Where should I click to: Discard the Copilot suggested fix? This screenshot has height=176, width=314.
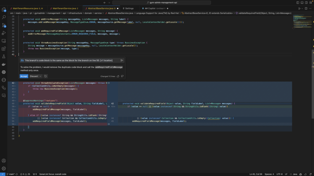[x=34, y=76]
